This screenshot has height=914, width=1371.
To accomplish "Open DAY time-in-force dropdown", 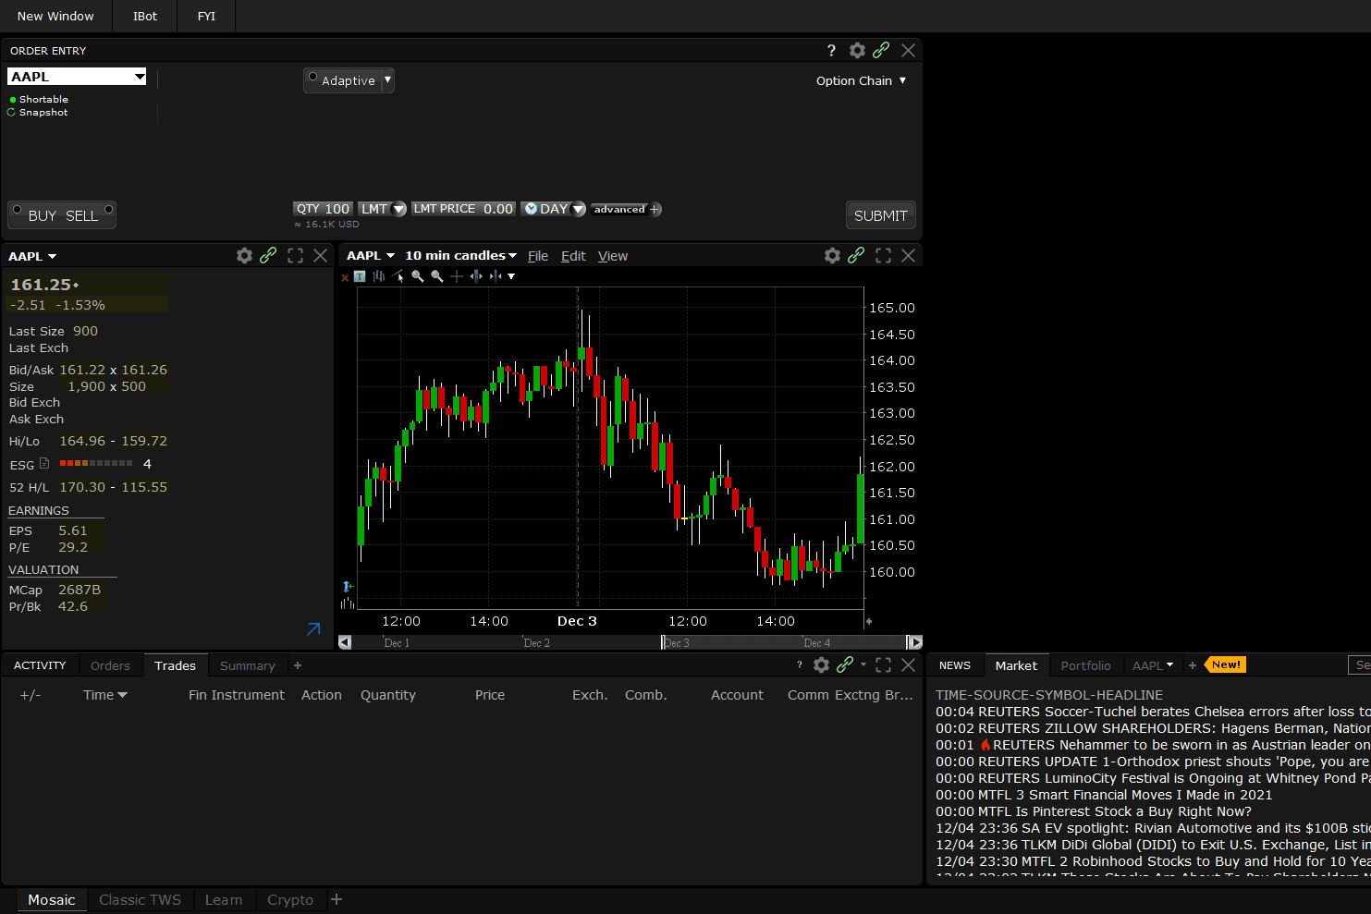I will point(579,209).
